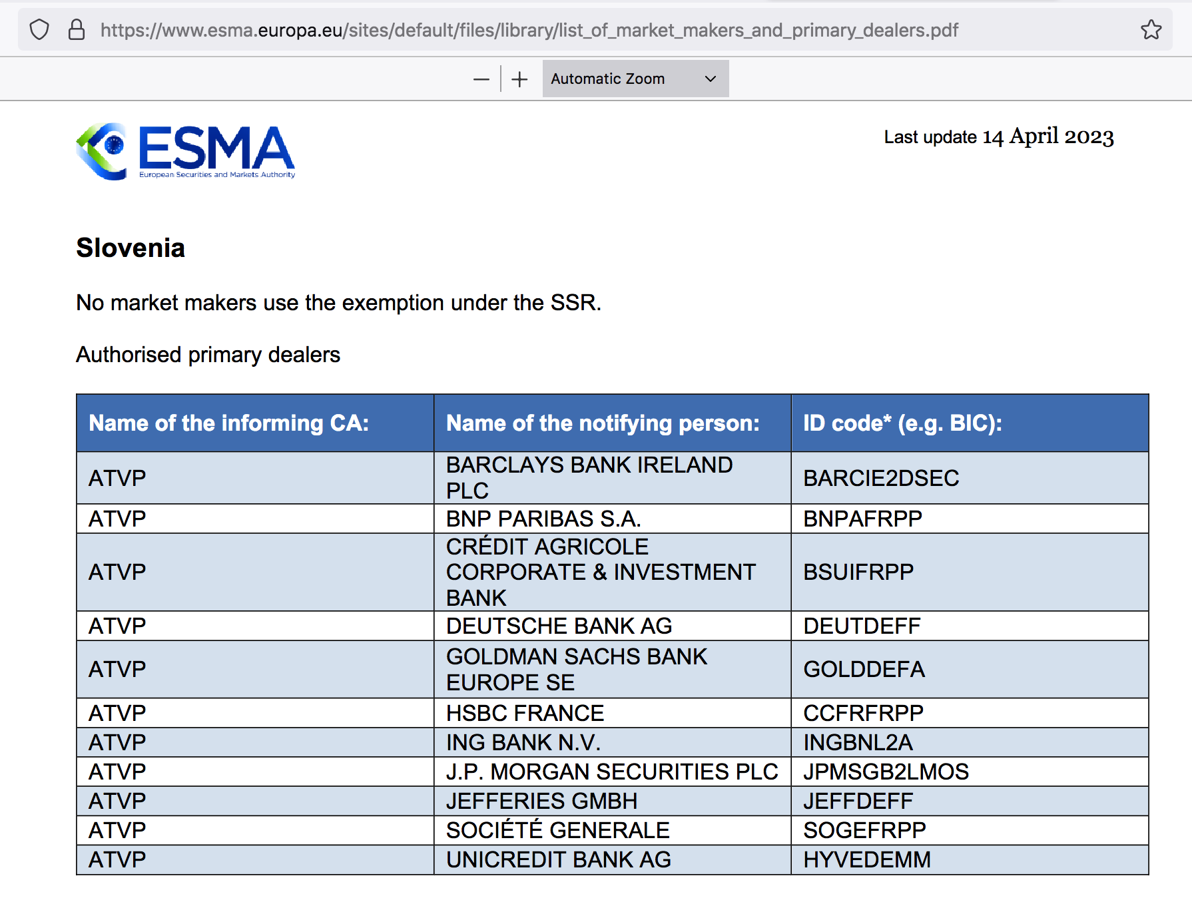Click the BARCIE2DSEC code cell
The width and height of the screenshot is (1192, 920).
[970, 478]
